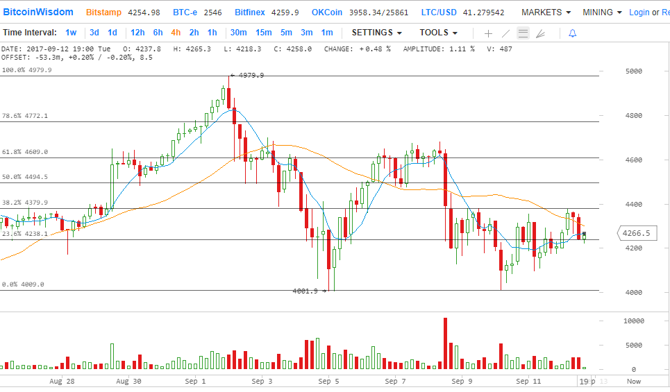Image resolution: width=670 pixels, height=392 pixels.
Task: Open the SETTINGS dropdown
Action: click(376, 33)
